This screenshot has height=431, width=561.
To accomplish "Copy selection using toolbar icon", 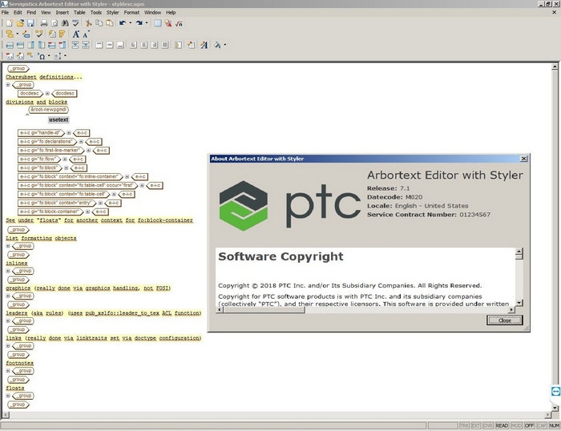I will 99,23.
